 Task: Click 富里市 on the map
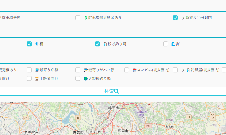pos(123,131)
